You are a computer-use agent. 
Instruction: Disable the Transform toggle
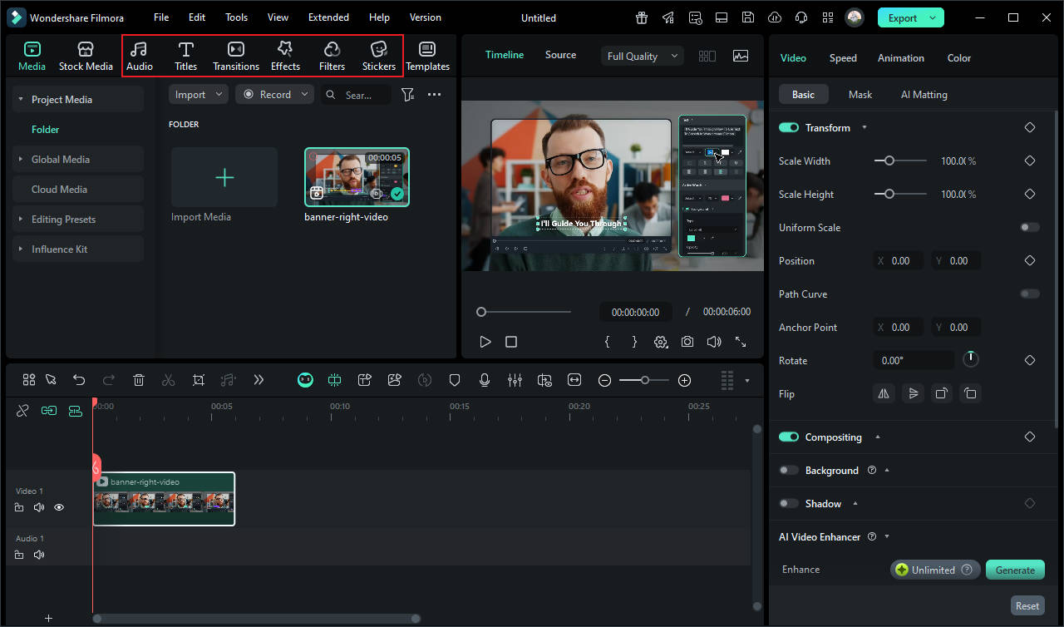789,128
